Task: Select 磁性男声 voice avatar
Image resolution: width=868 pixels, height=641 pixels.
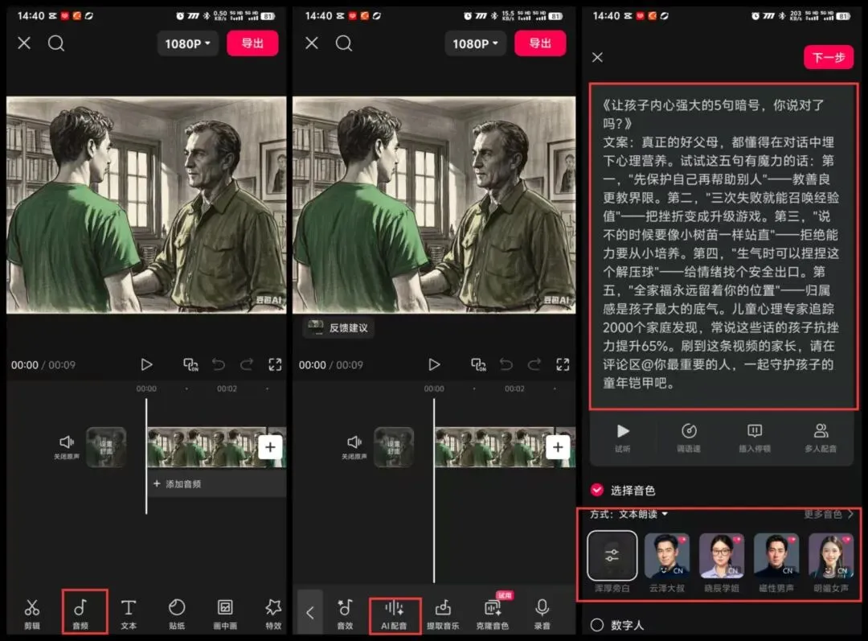Action: (776, 556)
